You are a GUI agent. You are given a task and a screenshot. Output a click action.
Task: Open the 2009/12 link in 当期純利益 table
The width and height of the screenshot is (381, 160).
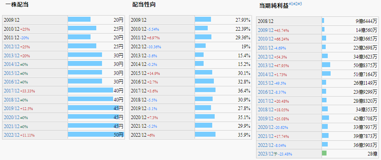pos(265,30)
